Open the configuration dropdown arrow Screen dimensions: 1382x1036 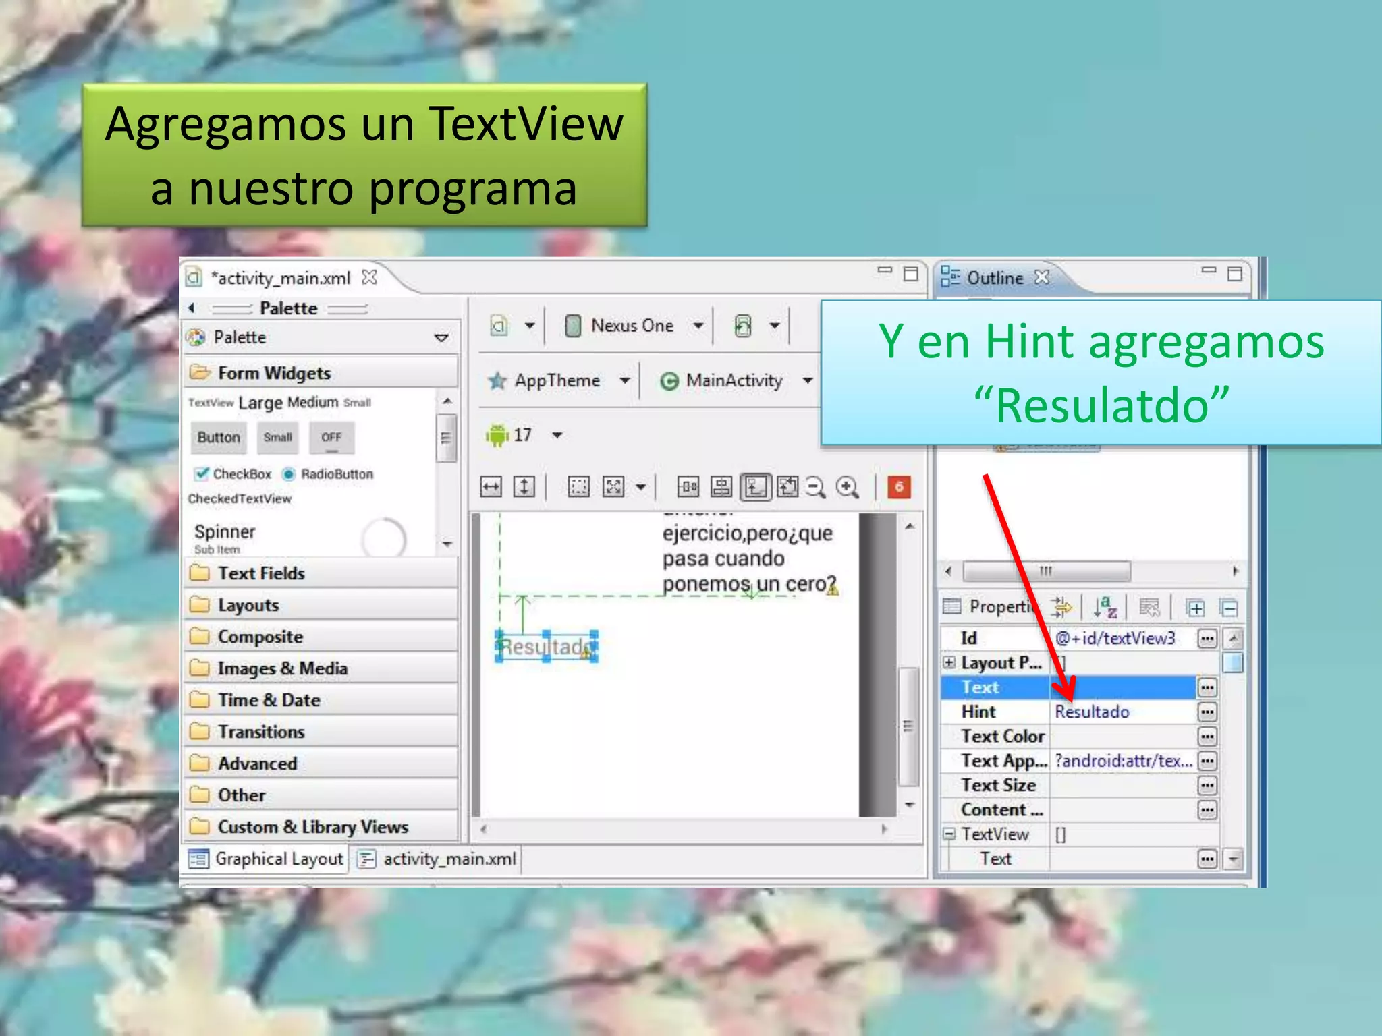click(530, 326)
